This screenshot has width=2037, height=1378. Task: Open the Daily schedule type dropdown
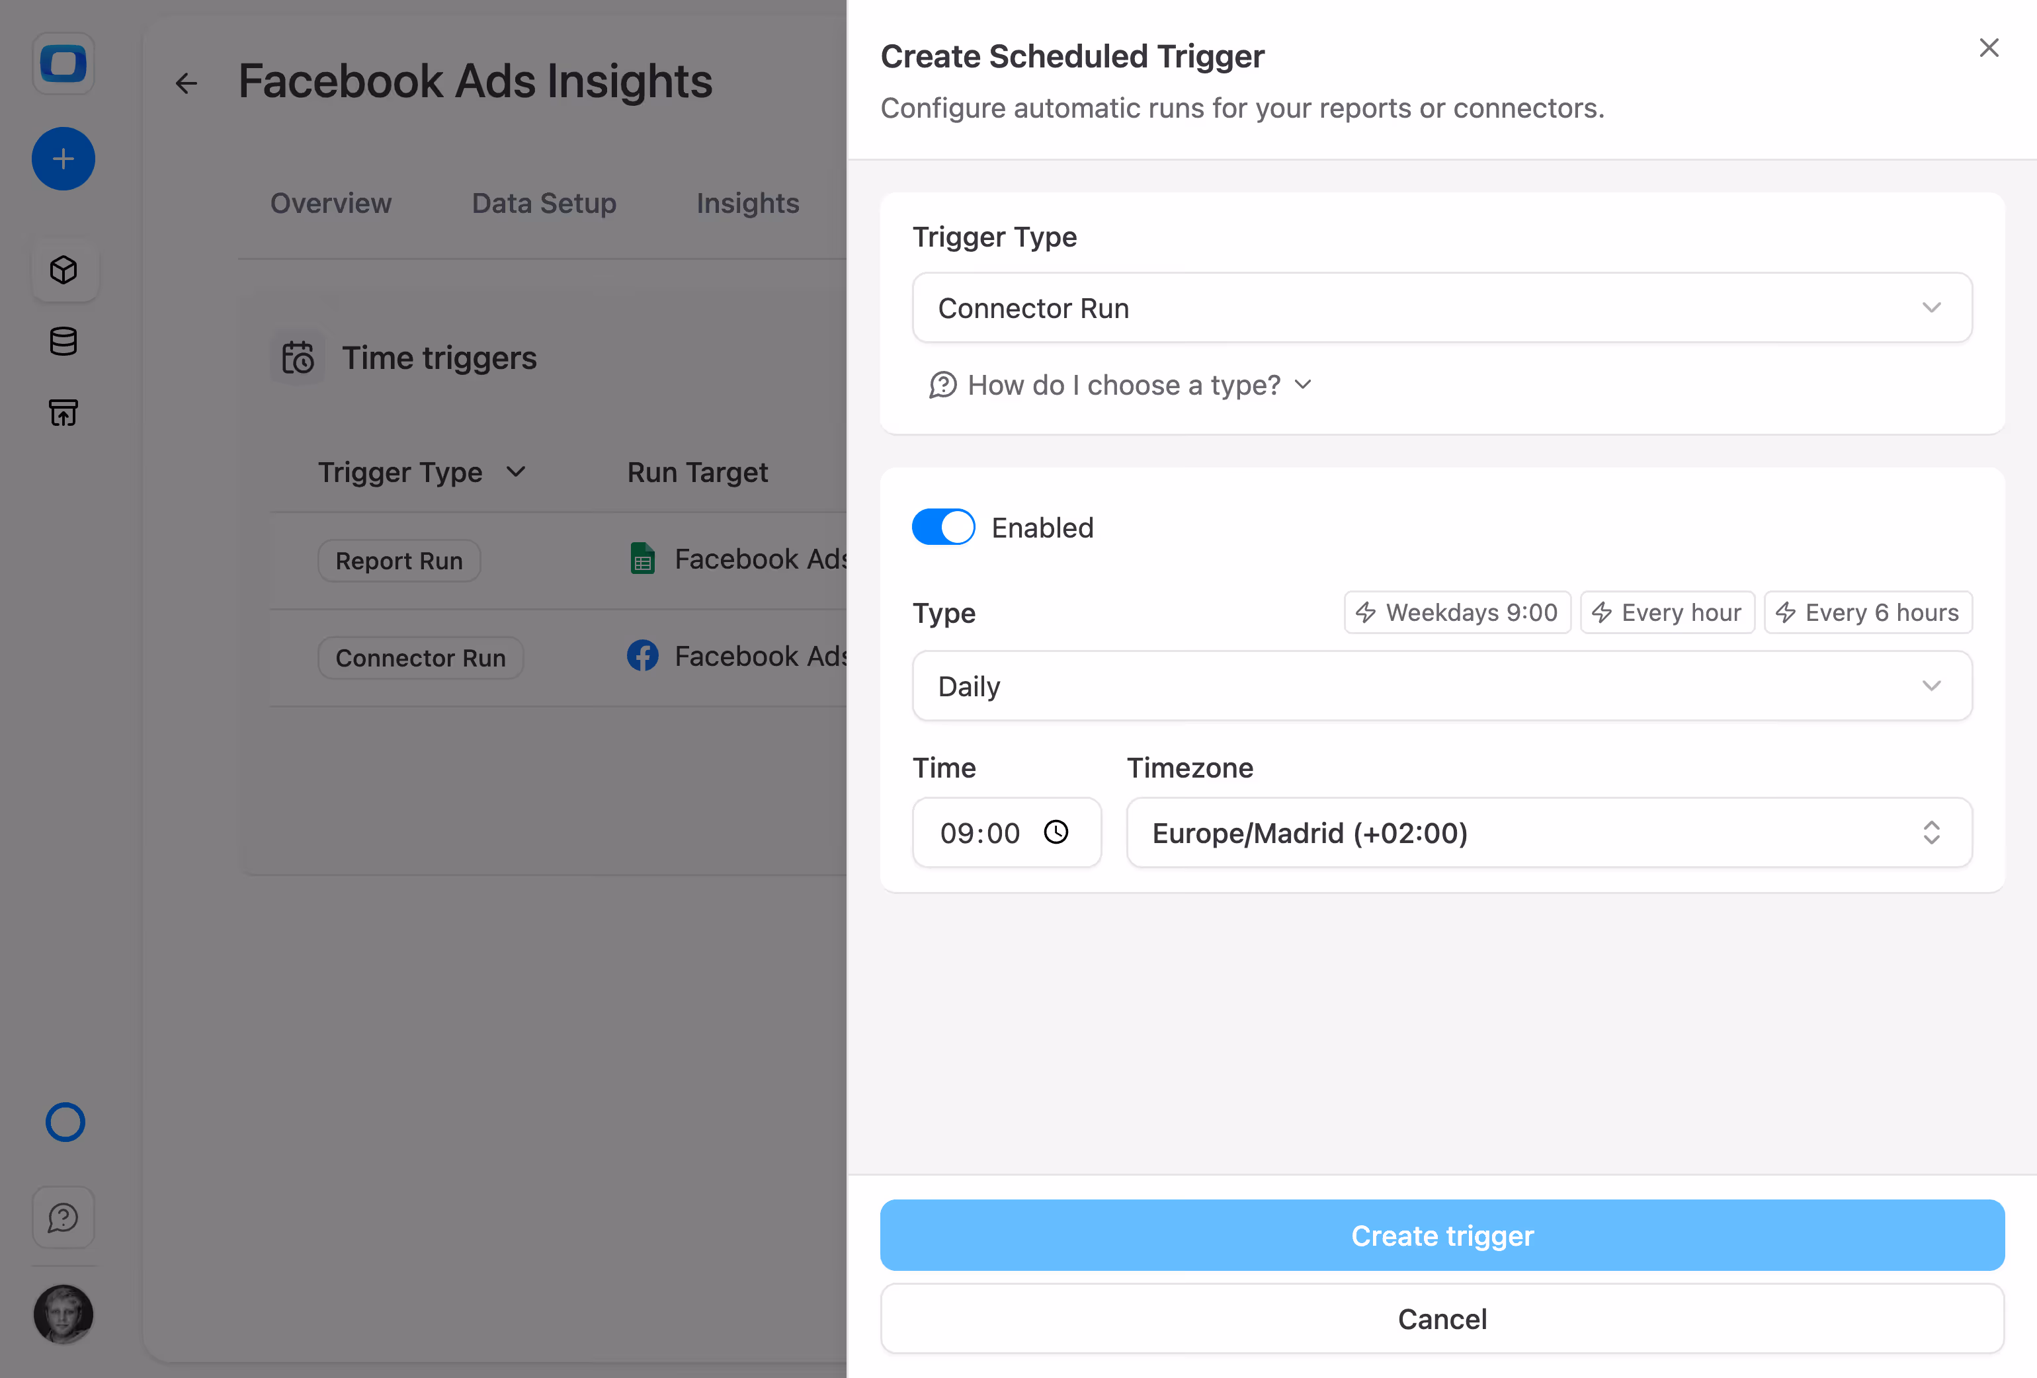(1442, 686)
